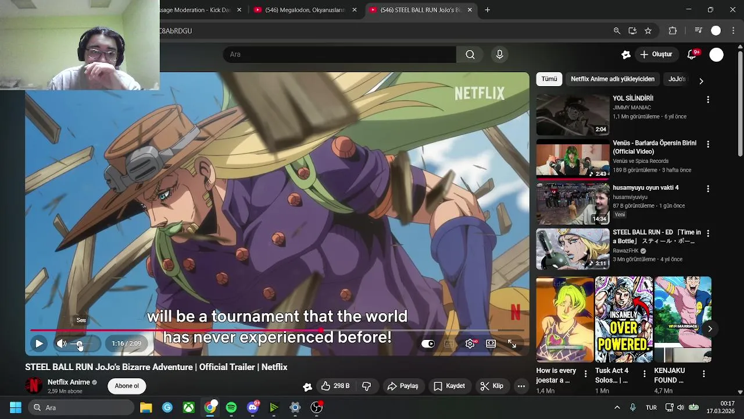This screenshot has height=419, width=744.
Task: Open 'How is every joestar a...' short
Action: pyautogui.click(x=564, y=319)
